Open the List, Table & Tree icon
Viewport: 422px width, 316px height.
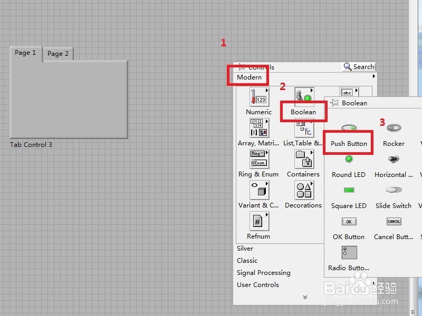tap(304, 129)
